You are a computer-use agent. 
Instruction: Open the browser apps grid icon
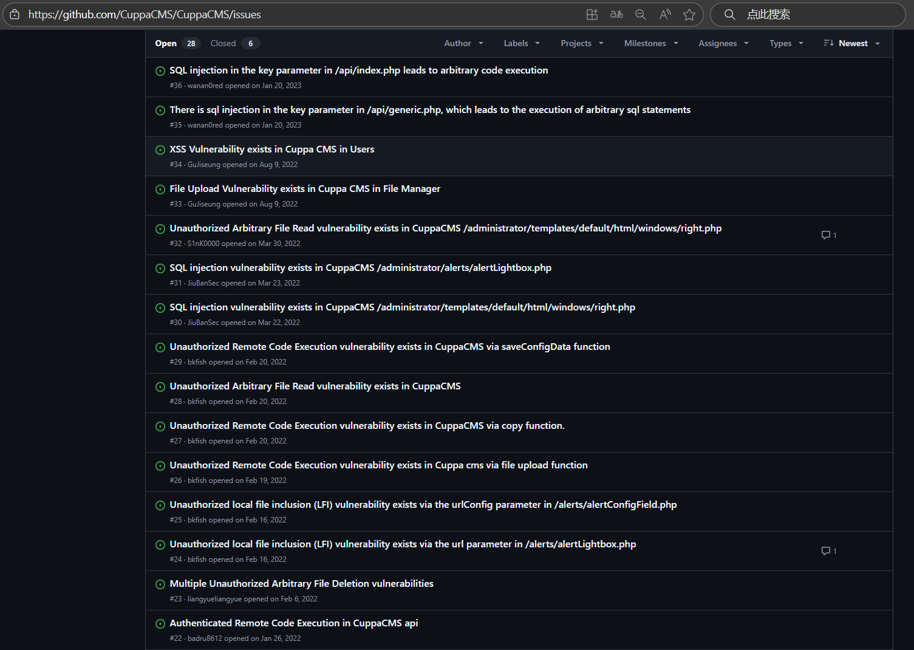pyautogui.click(x=592, y=15)
